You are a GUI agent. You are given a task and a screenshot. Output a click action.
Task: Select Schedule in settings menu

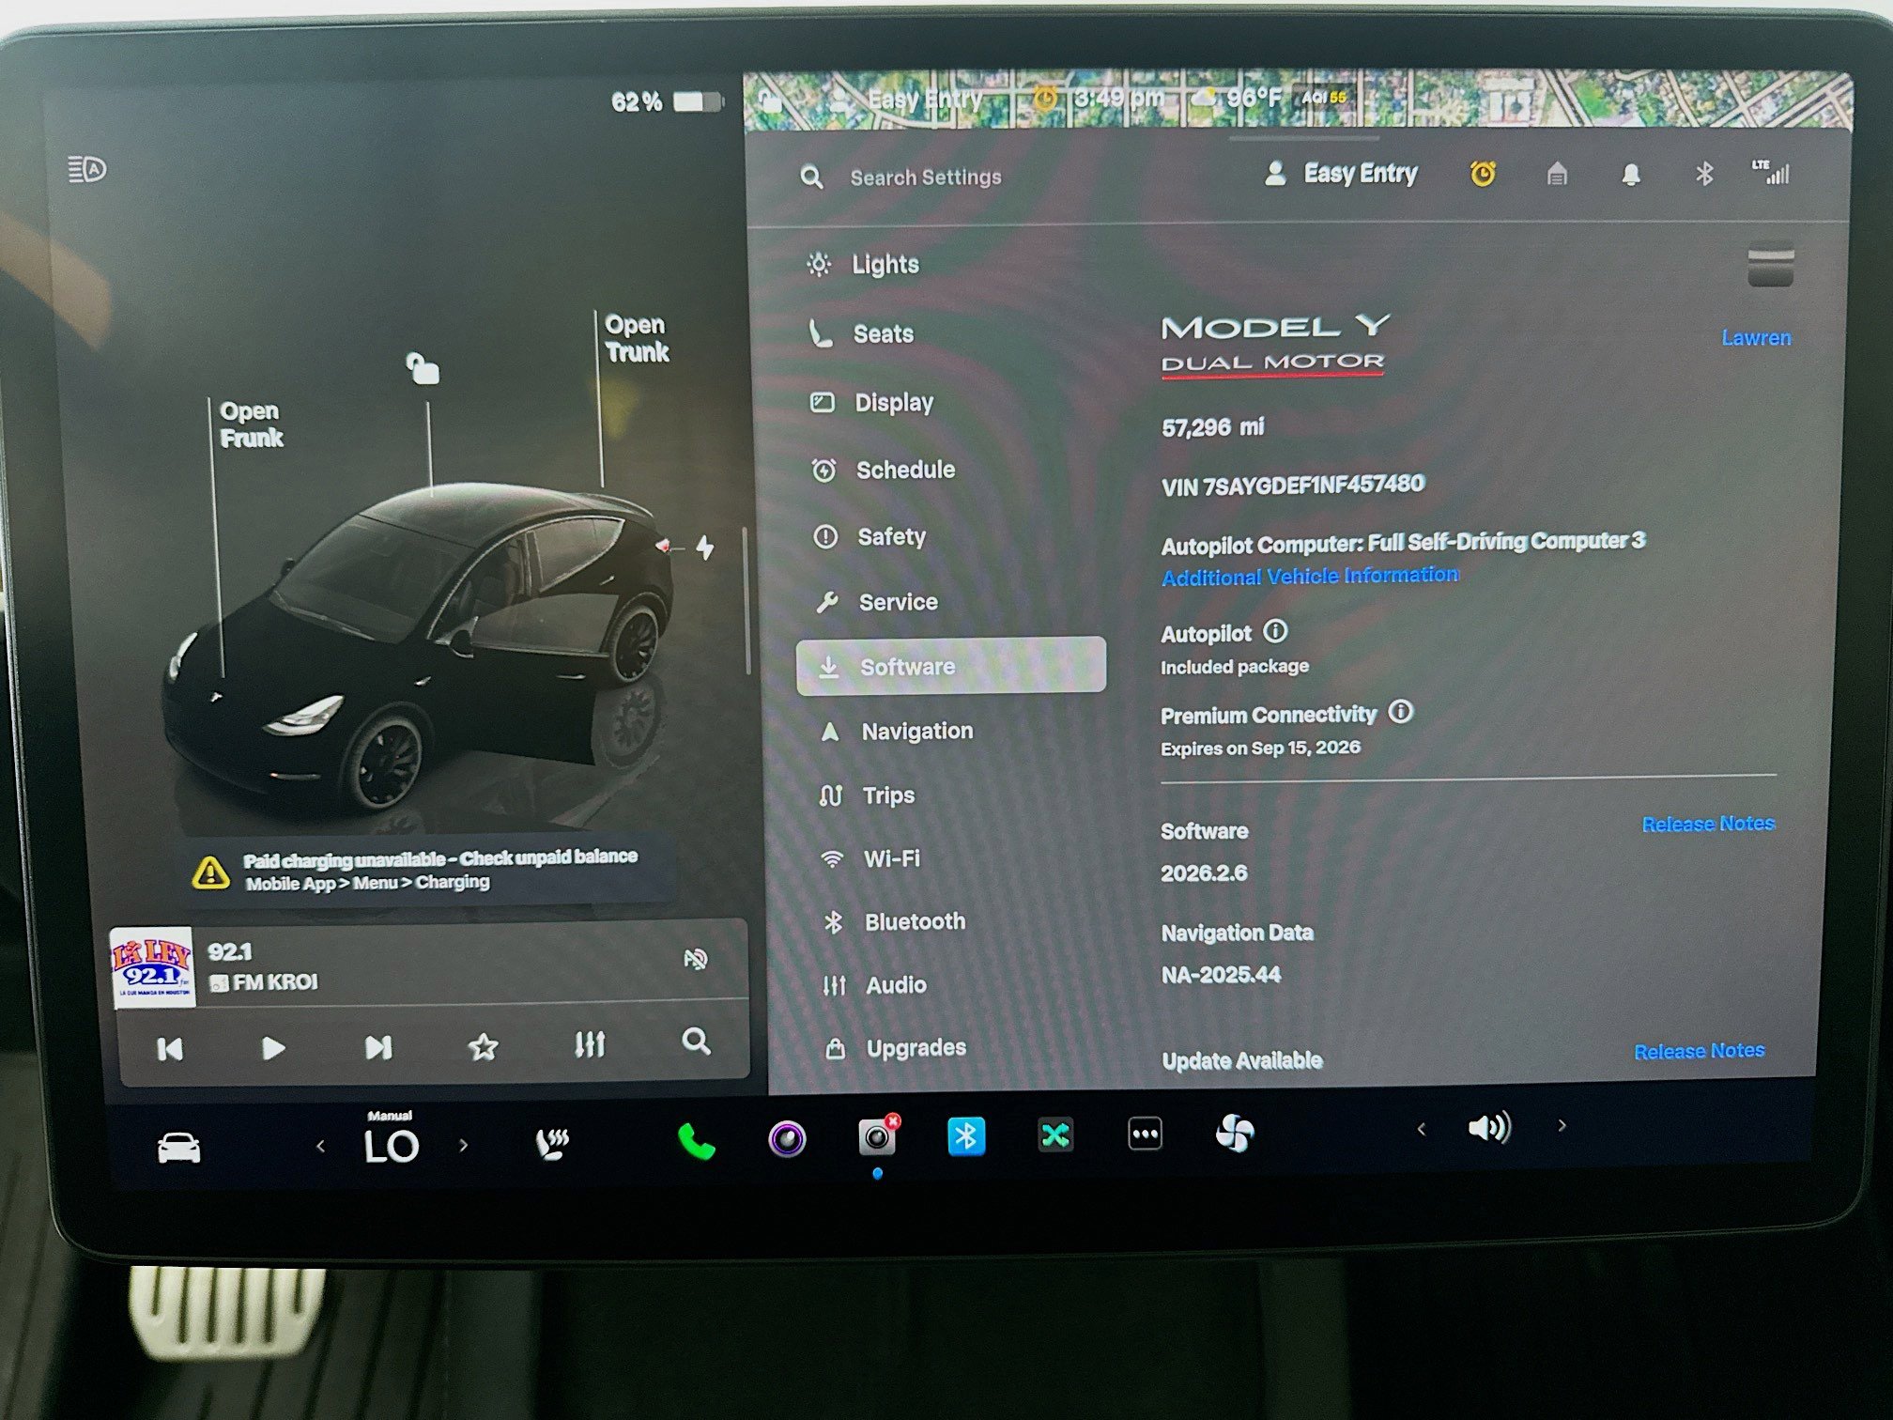pos(883,470)
